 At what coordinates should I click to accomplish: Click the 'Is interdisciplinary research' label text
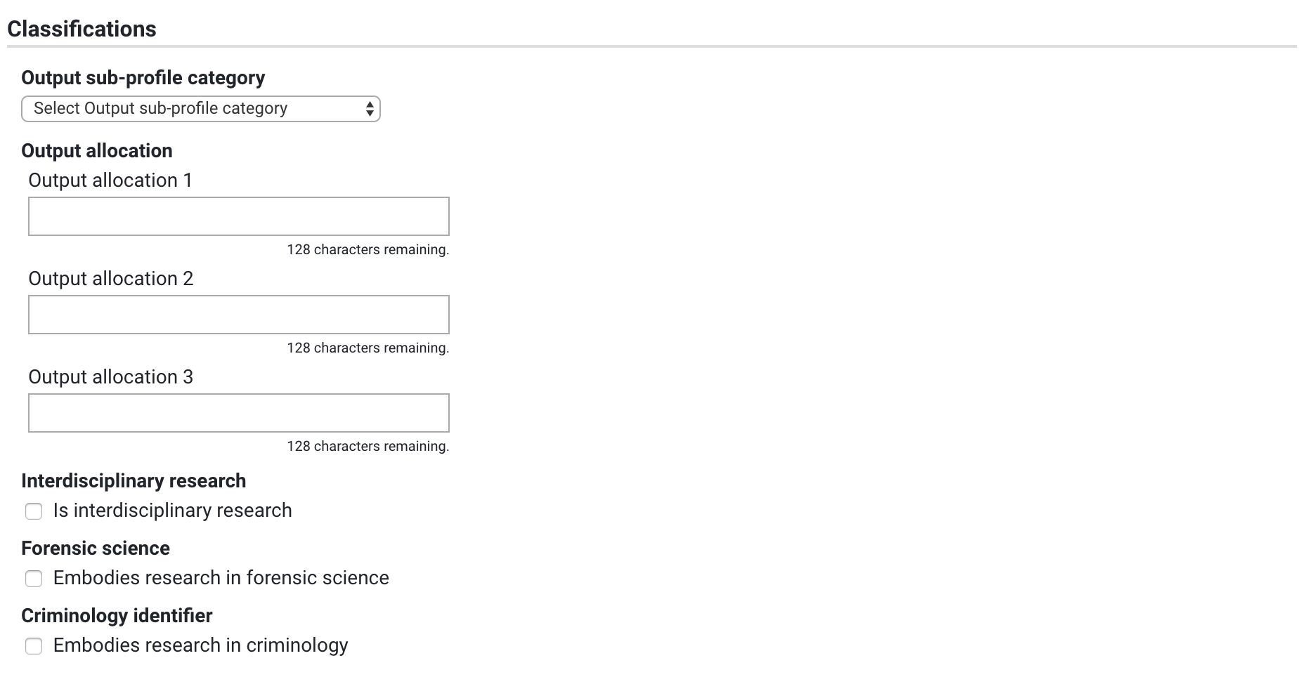[x=172, y=511]
